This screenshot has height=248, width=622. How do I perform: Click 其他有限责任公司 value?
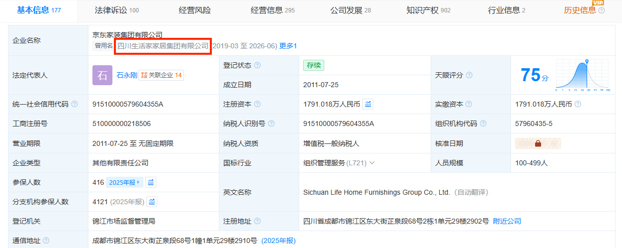[120, 163]
